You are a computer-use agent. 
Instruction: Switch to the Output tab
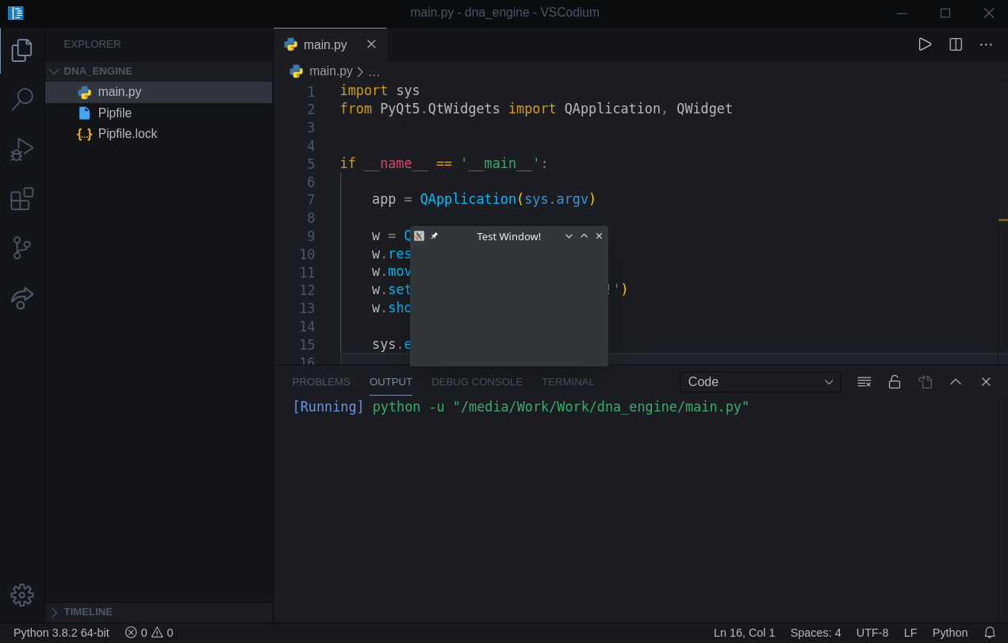coord(391,382)
